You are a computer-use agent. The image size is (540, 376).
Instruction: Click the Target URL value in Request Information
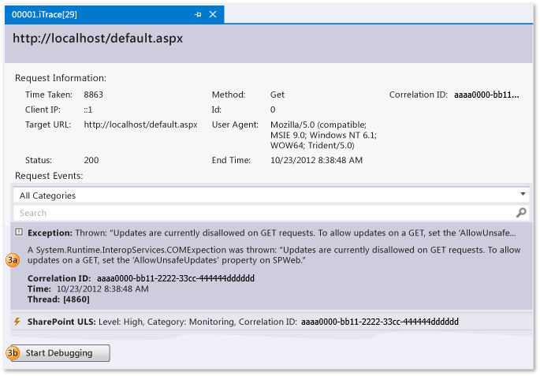pyautogui.click(x=140, y=125)
